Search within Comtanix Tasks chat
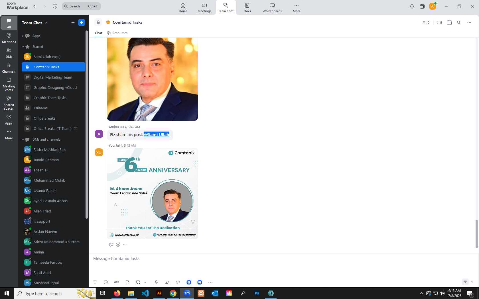This screenshot has height=299, width=479. 459,22
